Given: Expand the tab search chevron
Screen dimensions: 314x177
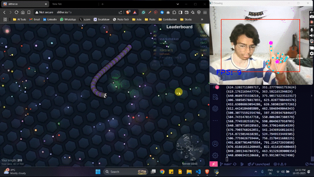Looking at the screenshot, I should pyautogui.click(x=177, y=4).
